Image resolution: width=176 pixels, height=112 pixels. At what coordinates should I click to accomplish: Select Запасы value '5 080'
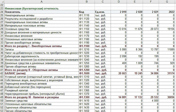point(119,49)
